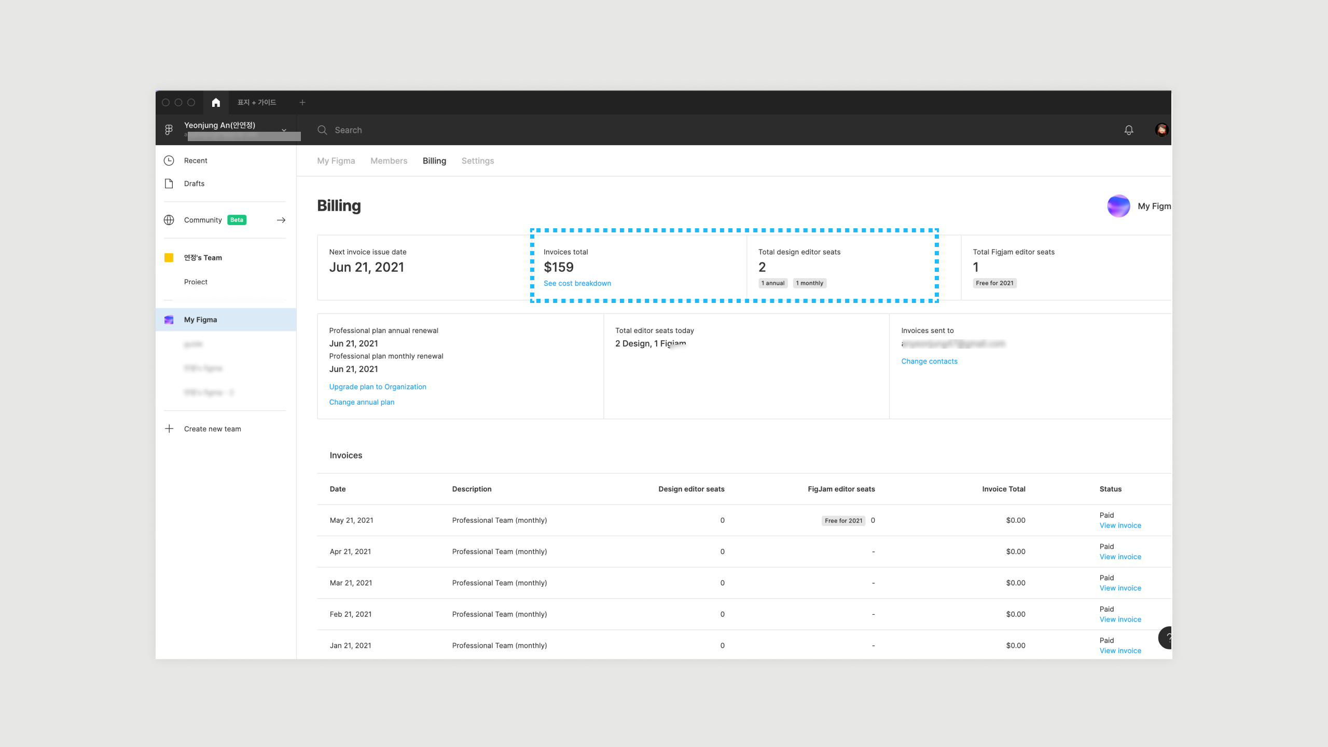
Task: View invoice for Apr 21, 2021
Action: point(1120,557)
